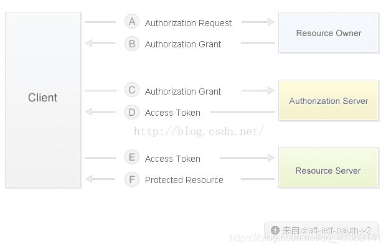Select the Client box
This screenshot has height=249, width=386.
[x=43, y=100]
